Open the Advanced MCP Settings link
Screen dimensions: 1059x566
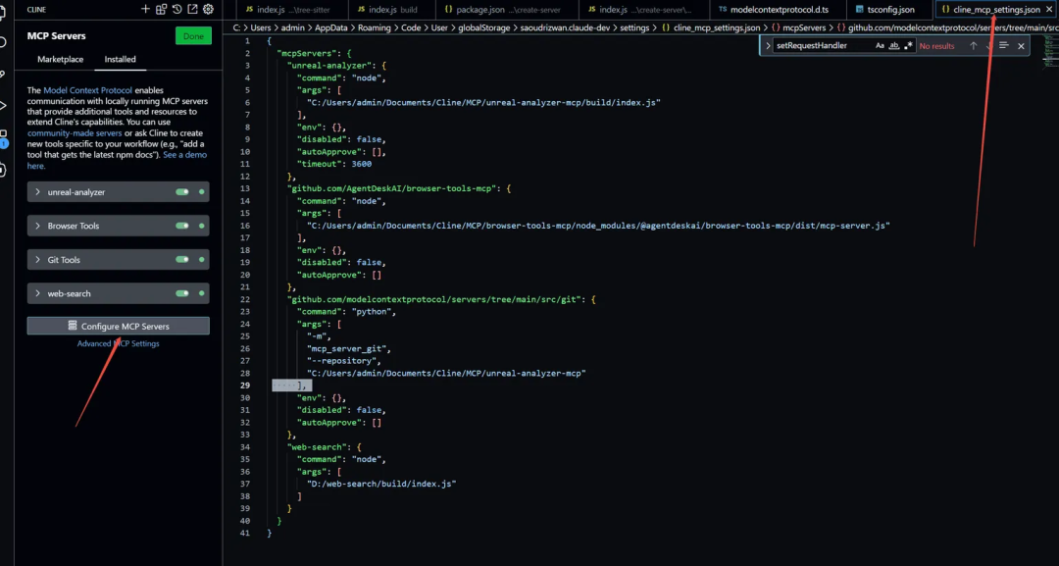pos(119,343)
